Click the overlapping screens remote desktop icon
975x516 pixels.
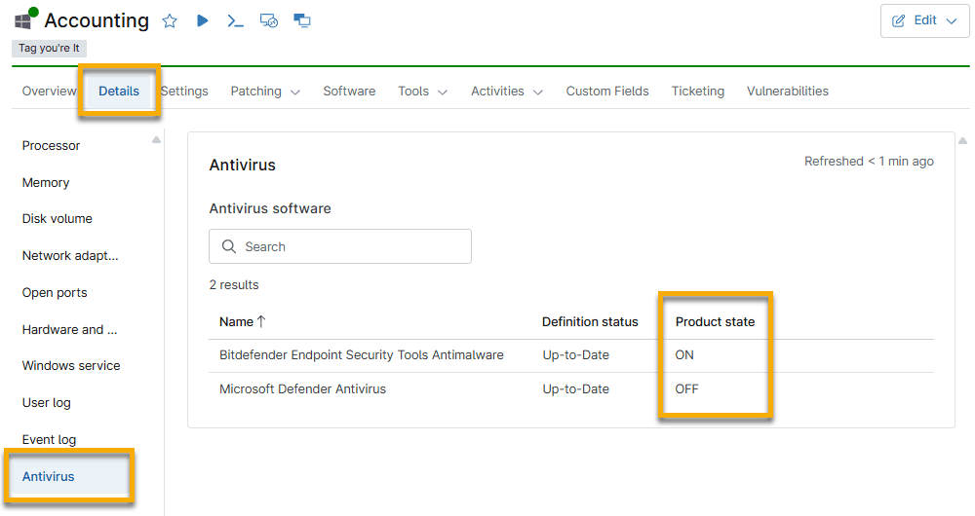(302, 20)
